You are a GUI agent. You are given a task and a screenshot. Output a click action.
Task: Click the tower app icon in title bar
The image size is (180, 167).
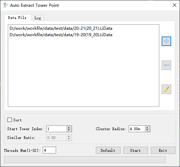point(5,5)
